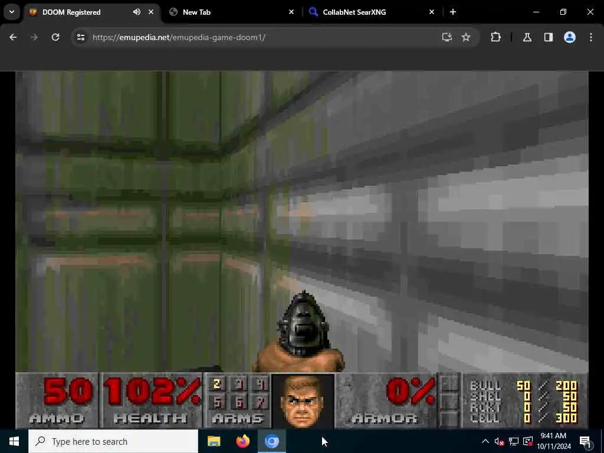This screenshot has height=453, width=604.
Task: Switch to the CollabNet SearXNG tab
Action: (372, 12)
